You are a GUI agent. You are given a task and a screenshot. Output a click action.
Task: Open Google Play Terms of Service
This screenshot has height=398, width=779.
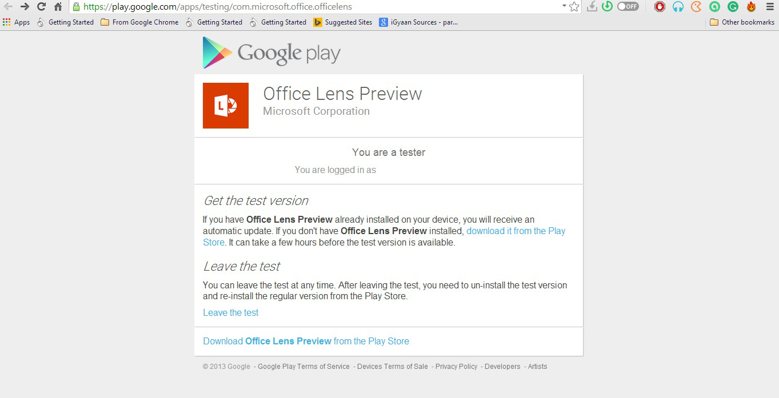click(x=303, y=367)
